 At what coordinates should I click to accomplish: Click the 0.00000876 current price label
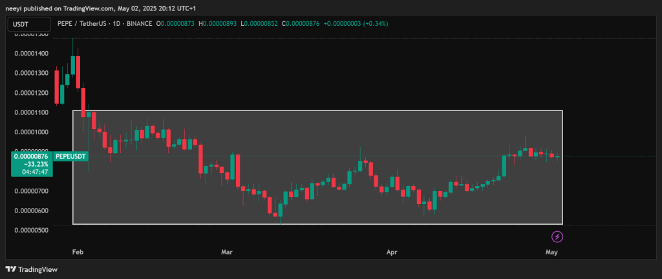[x=31, y=156]
